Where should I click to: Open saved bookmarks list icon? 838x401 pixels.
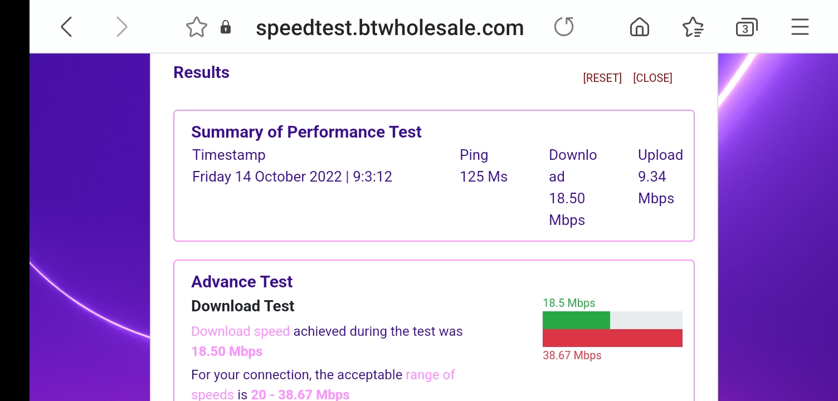tap(693, 26)
